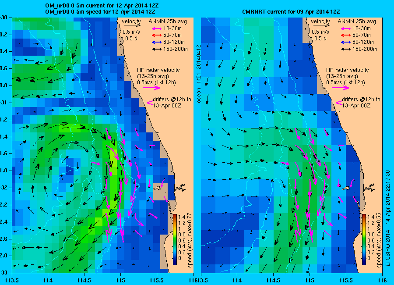Click the left panel HF radar magenta scale arrow
The height and width of the screenshot is (285, 394).
151,88
